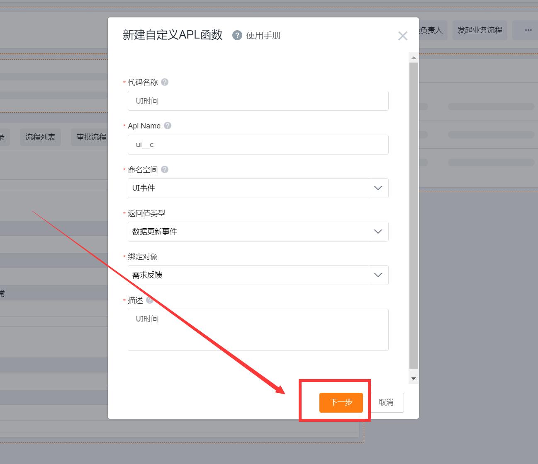Click the 取消 button

coord(386,402)
